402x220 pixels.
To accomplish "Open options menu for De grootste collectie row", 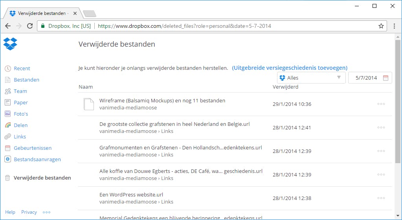I will click(x=381, y=127).
